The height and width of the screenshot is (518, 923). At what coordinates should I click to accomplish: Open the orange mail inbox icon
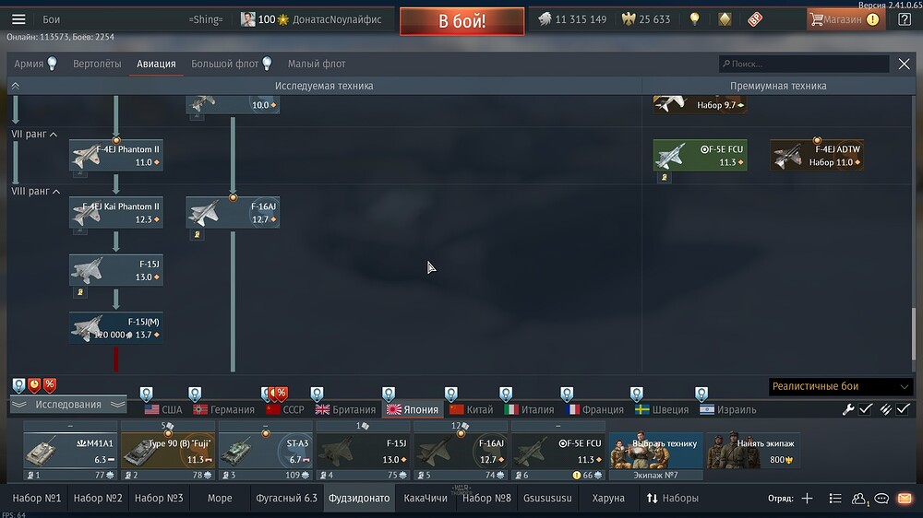pos(905,499)
